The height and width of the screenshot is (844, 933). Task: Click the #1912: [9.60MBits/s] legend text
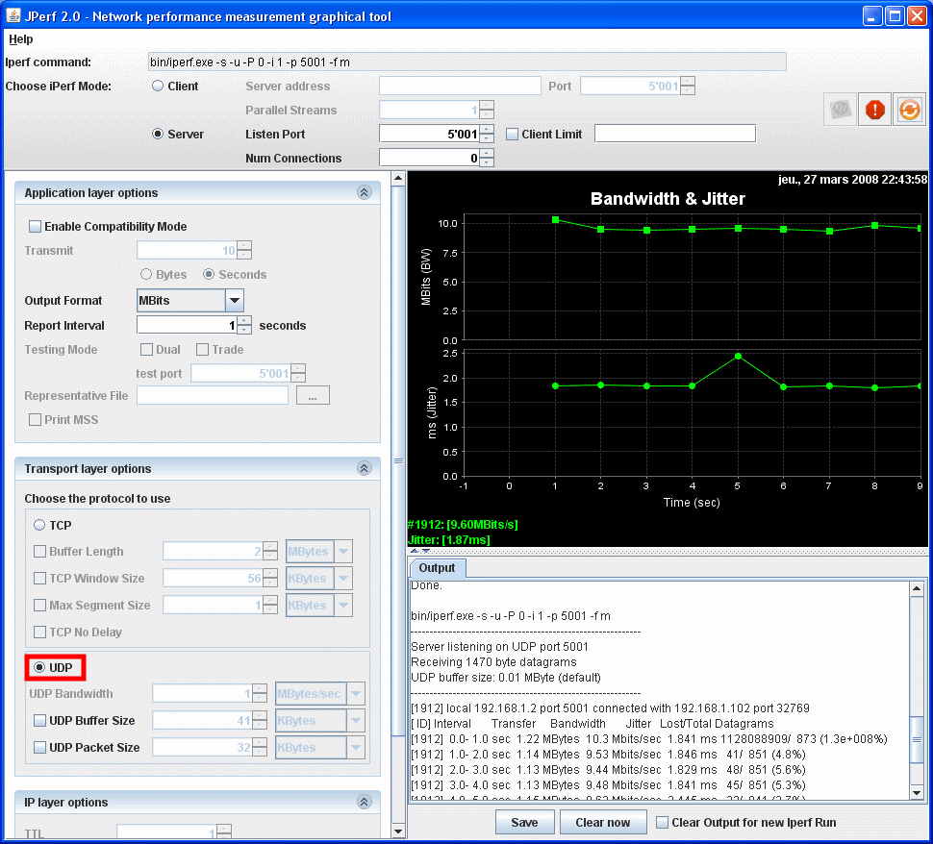(463, 525)
